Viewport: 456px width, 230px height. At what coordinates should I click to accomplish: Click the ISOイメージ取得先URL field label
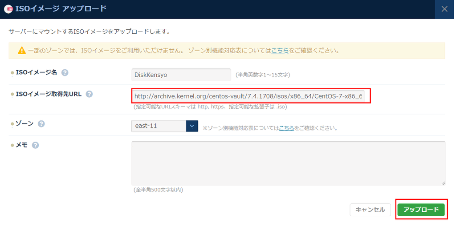(49, 94)
